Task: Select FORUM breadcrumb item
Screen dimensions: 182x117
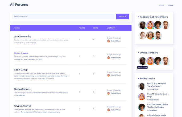Action: (170, 5)
